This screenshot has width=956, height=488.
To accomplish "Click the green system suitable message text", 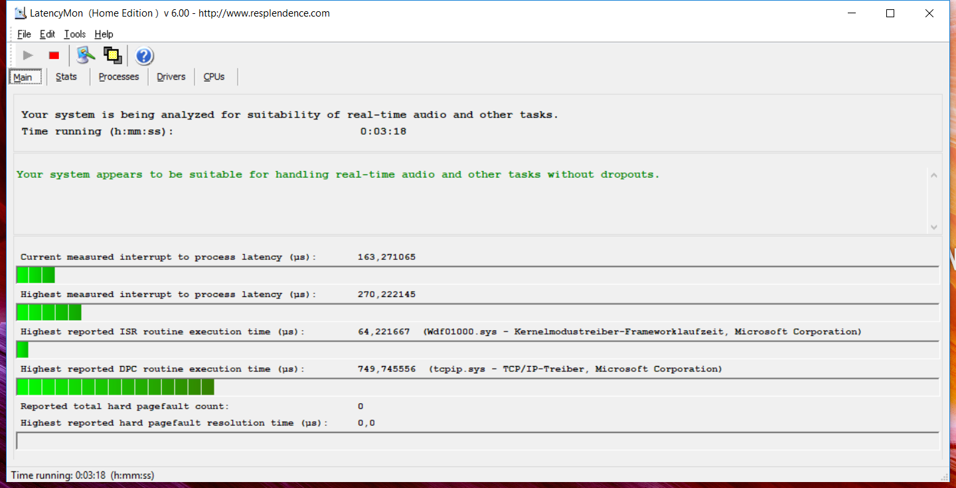I will [x=339, y=174].
